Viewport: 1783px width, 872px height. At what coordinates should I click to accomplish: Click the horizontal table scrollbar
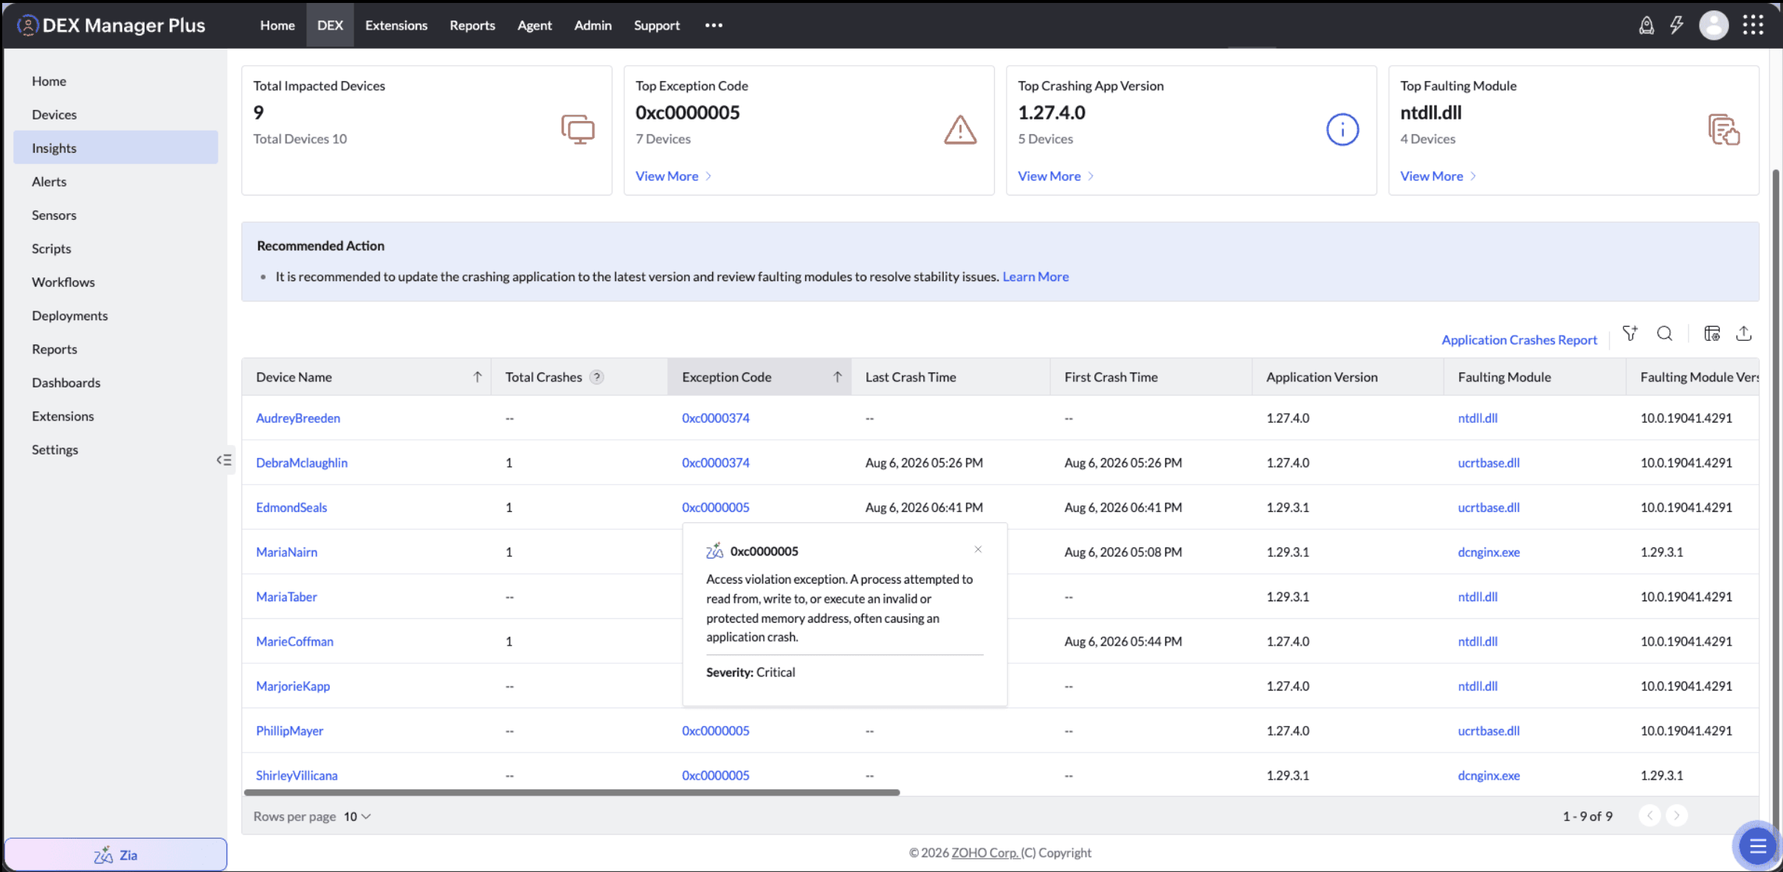[572, 792]
